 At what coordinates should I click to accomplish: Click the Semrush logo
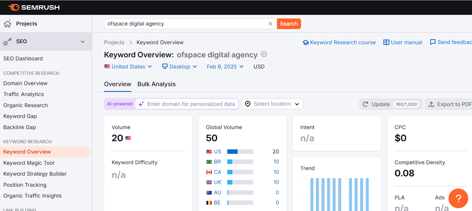(x=34, y=7)
